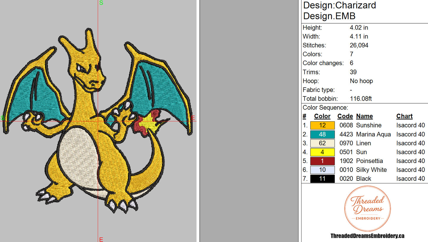Screen dimensions: 428x242
Task: Click the thread name 'Marina Aqua'
Action: pos(374,134)
